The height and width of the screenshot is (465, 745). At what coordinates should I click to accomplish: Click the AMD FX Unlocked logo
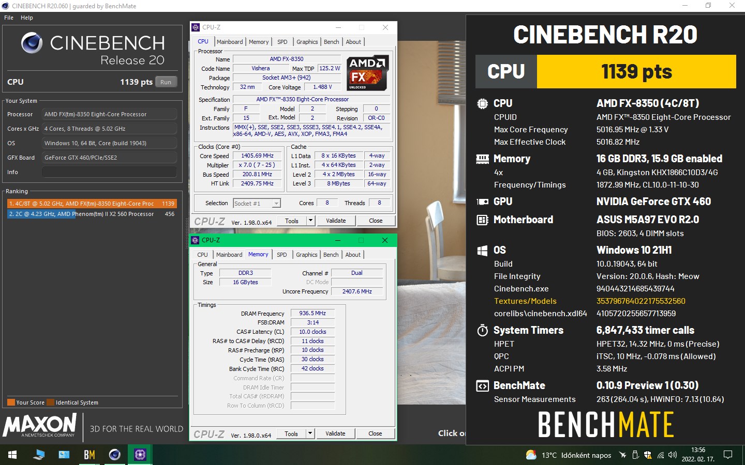(368, 72)
